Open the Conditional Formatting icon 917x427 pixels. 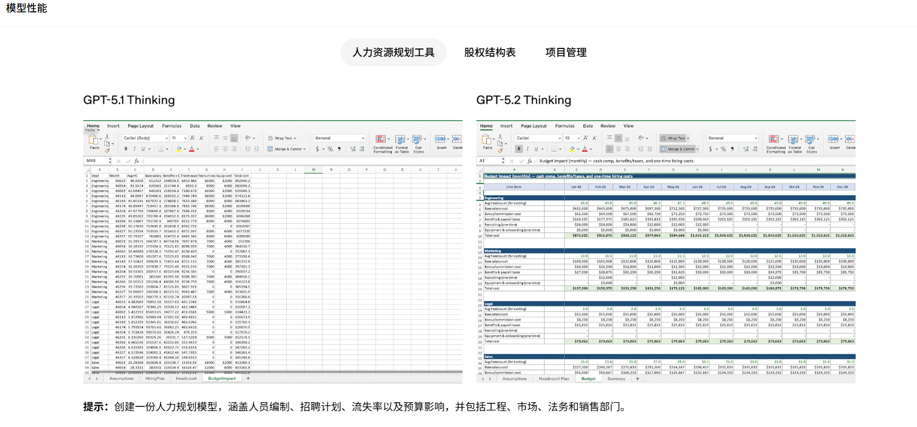pyautogui.click(x=773, y=140)
